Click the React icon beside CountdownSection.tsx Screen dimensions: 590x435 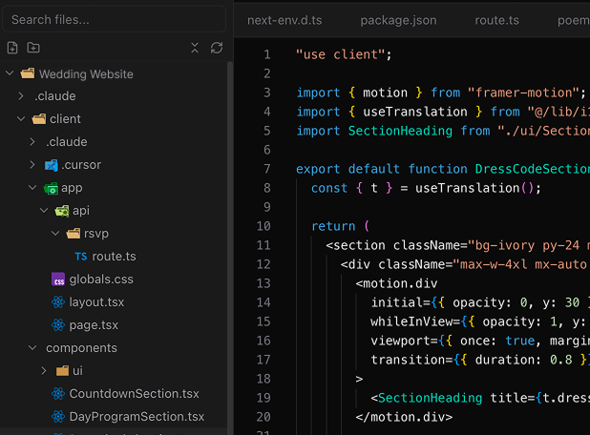58,394
